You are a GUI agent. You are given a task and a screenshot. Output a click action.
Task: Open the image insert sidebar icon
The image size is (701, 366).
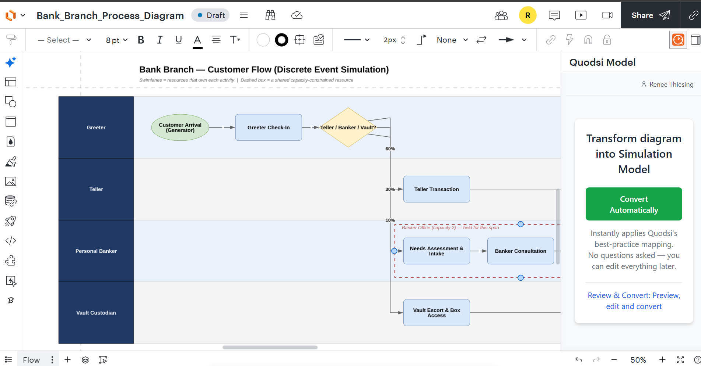pyautogui.click(x=11, y=181)
